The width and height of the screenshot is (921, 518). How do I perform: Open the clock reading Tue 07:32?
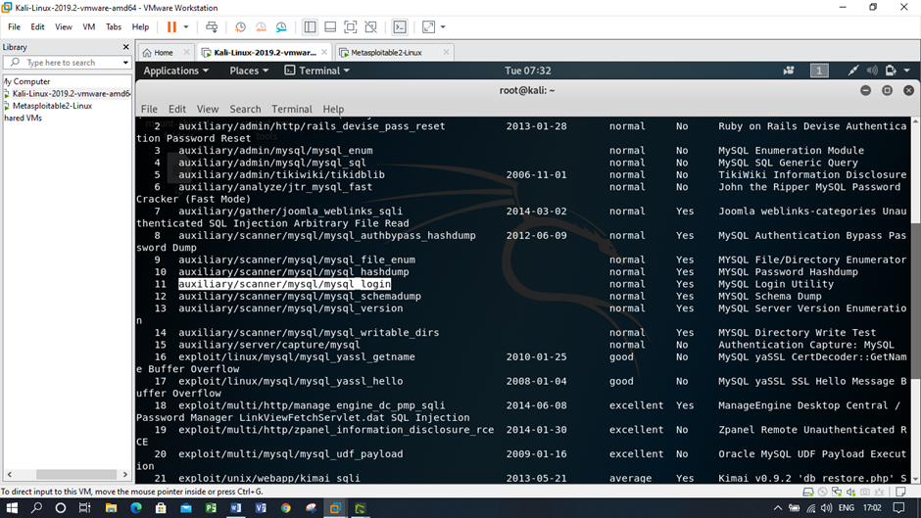tap(527, 71)
